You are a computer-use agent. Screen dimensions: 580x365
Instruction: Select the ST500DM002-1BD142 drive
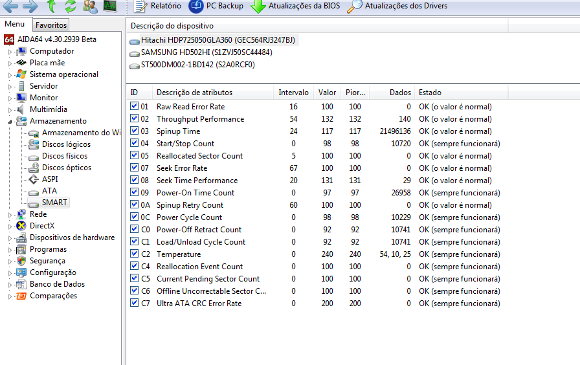coord(192,65)
